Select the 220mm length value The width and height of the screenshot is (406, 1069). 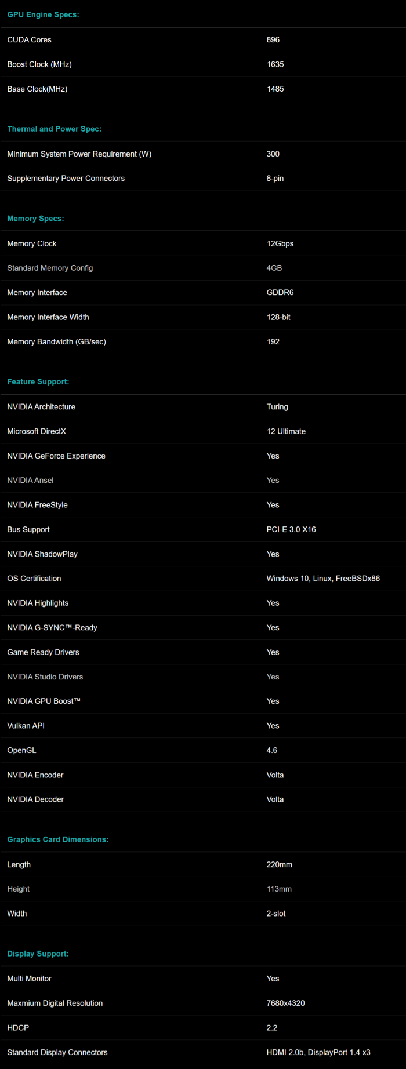(x=280, y=864)
